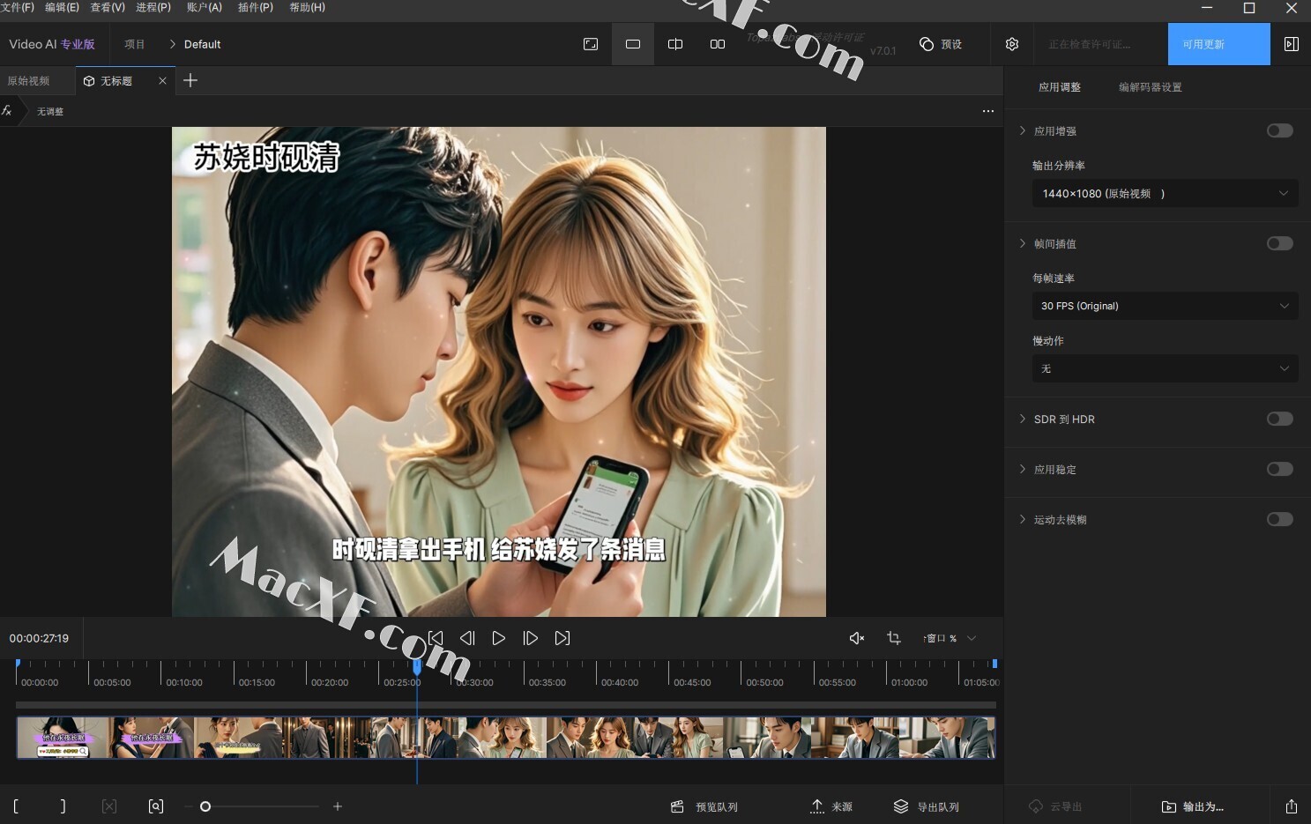Image resolution: width=1311 pixels, height=824 pixels.
Task: Switch to the 原始视频 tab
Action: pos(28,80)
